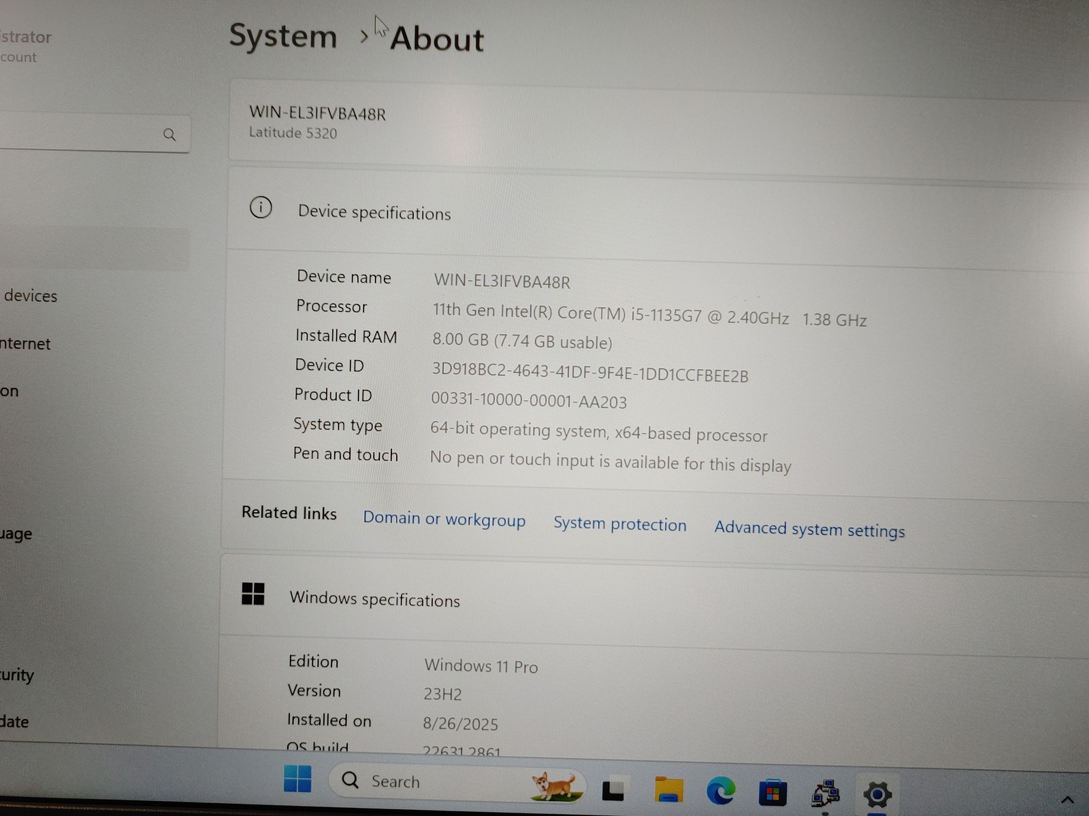
Task: Show hidden system tray icons chevron
Action: coord(1067,800)
